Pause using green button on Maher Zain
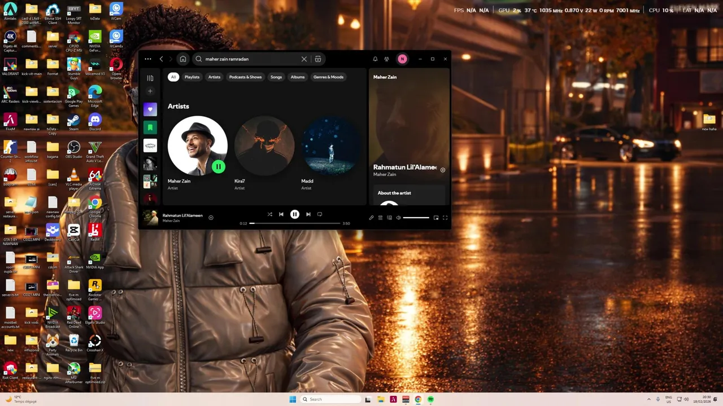The image size is (723, 406). [x=218, y=166]
